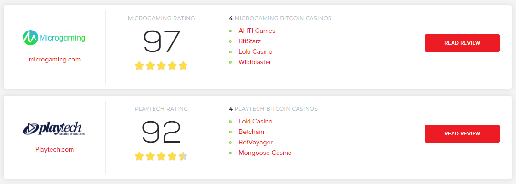This screenshot has height=184, width=516.
Task: Click green bullet beside Mongoose Casino
Action: (231, 153)
